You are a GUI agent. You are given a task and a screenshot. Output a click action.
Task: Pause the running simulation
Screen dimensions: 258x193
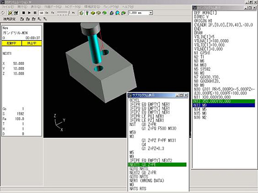(35, 13)
